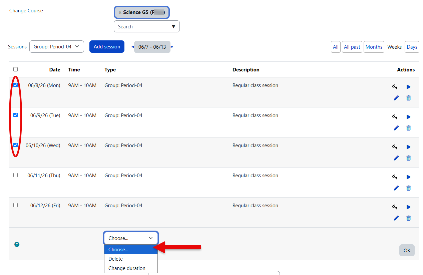423x275 pixels.
Task: Select Delete from the action list
Action: tap(131, 259)
